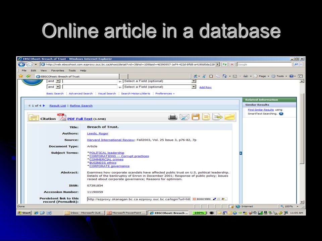Click POLITICAL leadership subject link
Image resolution: width=322 pixels, height=241 pixels.
coord(107,153)
